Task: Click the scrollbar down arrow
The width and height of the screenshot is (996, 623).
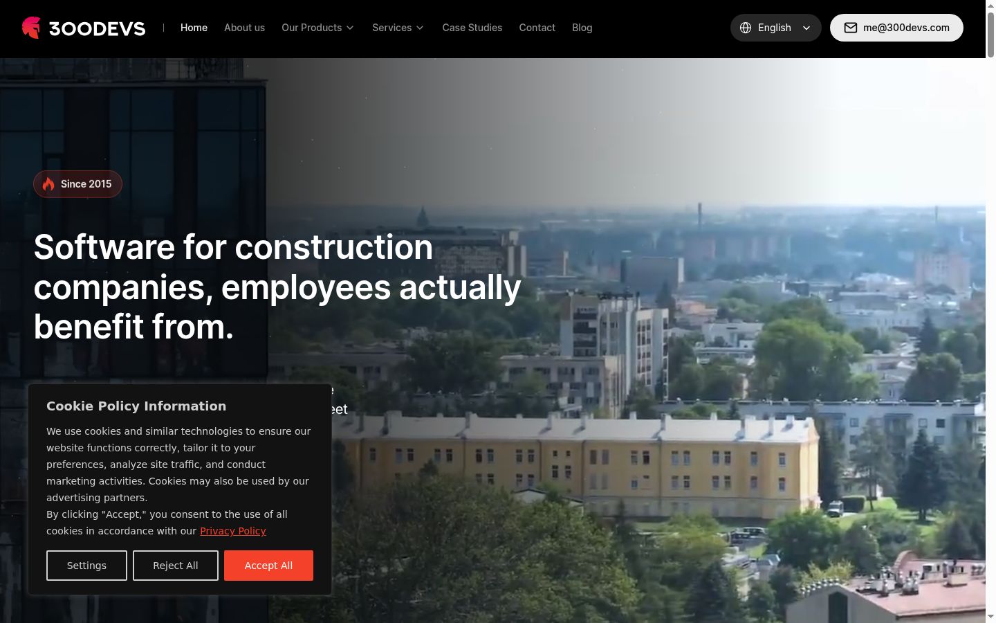Action: [x=990, y=617]
